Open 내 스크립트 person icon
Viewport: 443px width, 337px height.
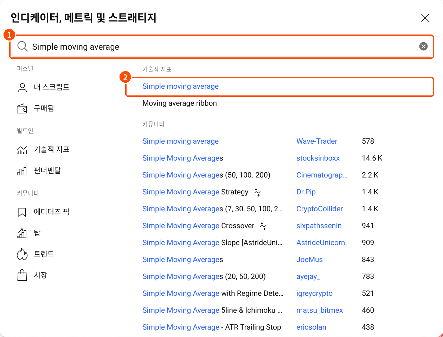tap(22, 87)
